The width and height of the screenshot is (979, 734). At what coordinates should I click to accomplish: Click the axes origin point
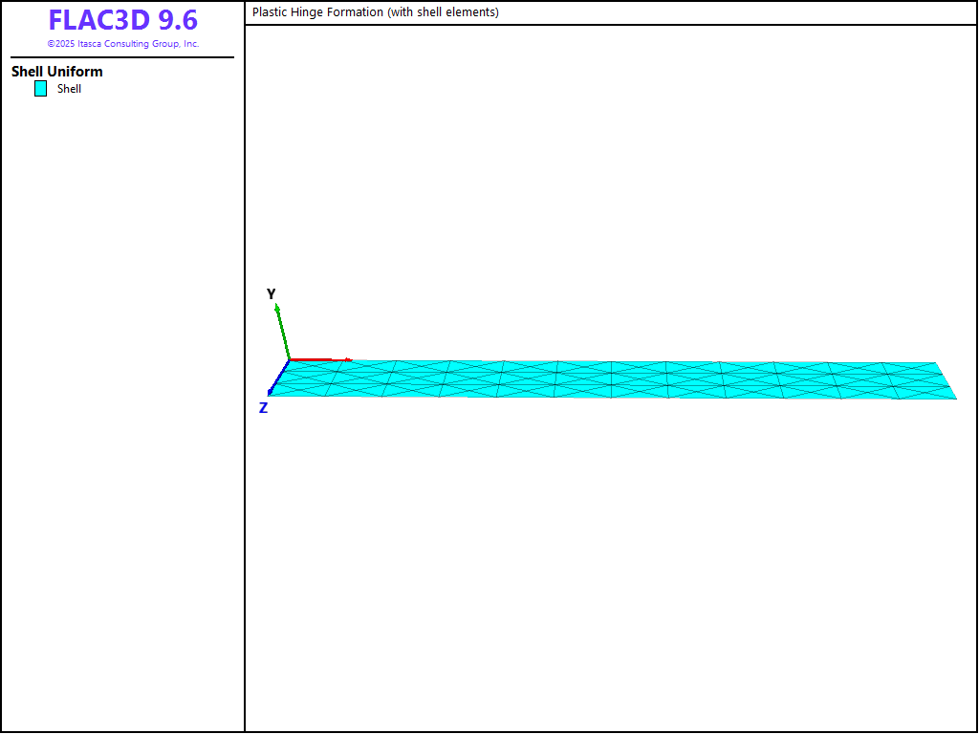coord(289,360)
